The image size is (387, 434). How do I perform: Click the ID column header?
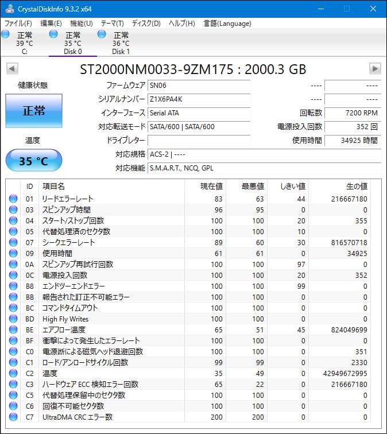30,186
